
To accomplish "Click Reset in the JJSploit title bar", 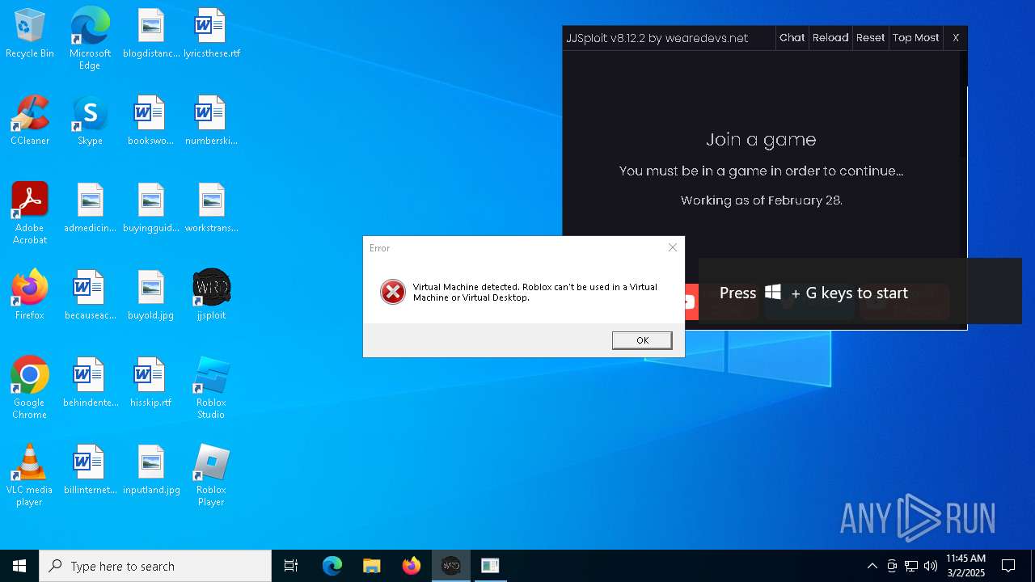I will tap(870, 38).
